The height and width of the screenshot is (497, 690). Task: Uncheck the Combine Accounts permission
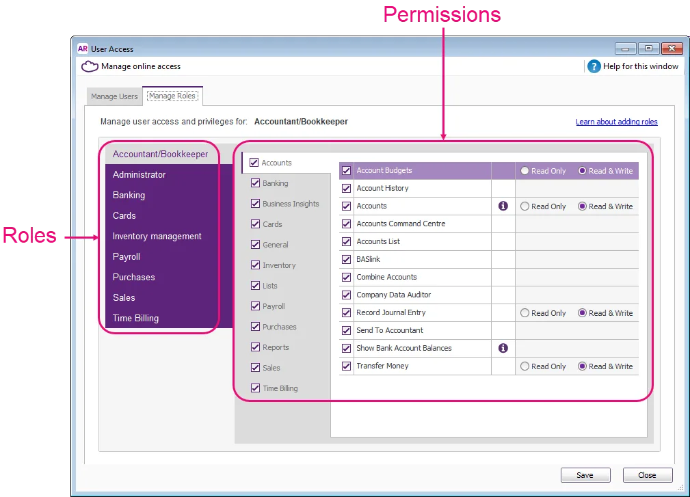[x=346, y=277]
